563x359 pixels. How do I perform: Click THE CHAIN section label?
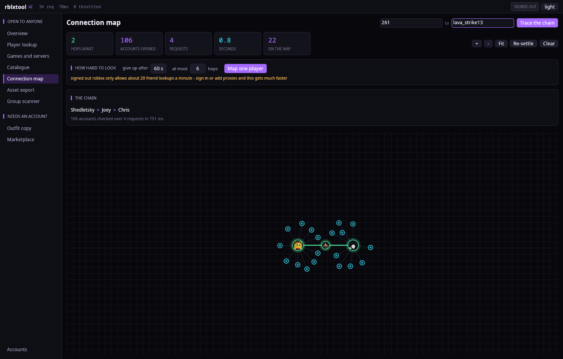[x=86, y=98]
